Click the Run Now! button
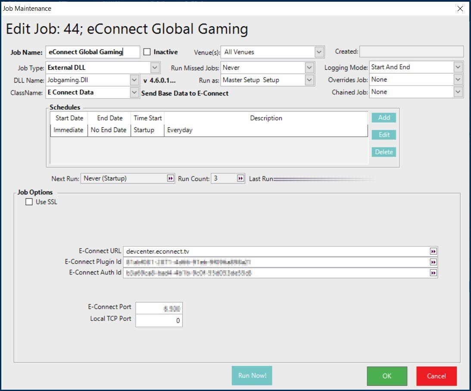The width and height of the screenshot is (471, 391). tap(252, 376)
